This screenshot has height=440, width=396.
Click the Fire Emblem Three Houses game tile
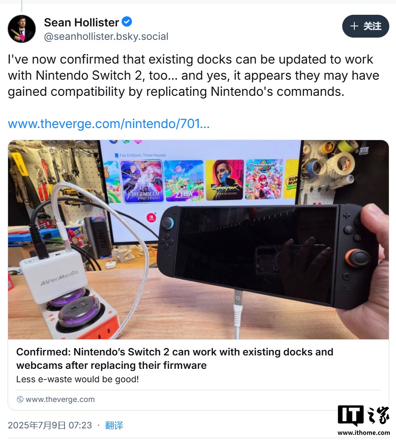point(142,181)
